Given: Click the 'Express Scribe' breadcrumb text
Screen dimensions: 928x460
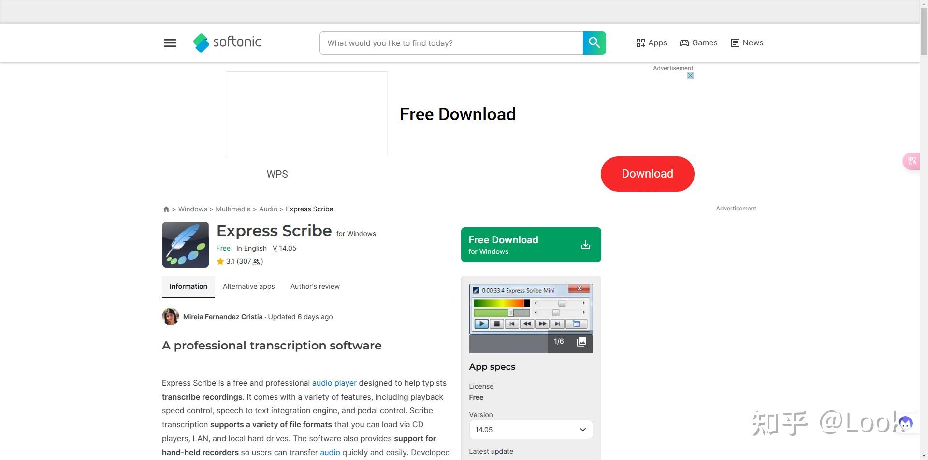Looking at the screenshot, I should click(x=309, y=209).
